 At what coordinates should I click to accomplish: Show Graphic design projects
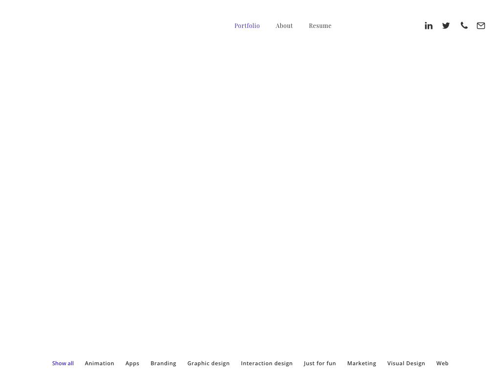tap(208, 363)
